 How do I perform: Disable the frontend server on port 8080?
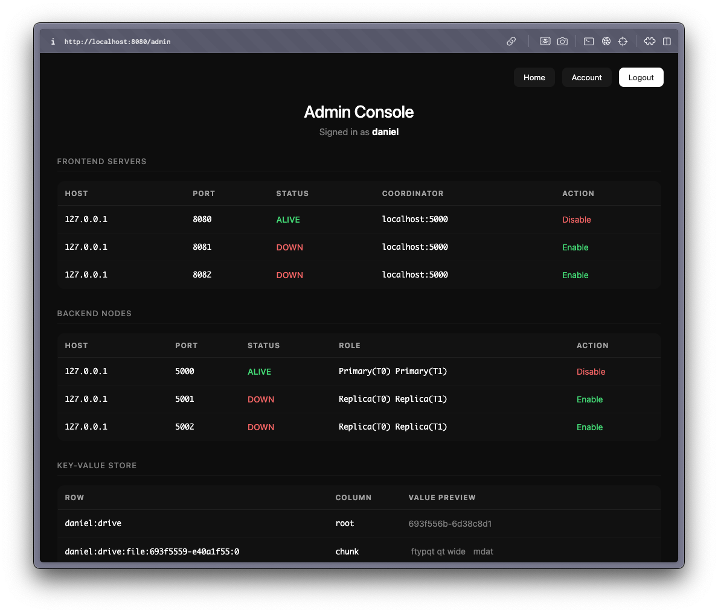click(x=576, y=220)
